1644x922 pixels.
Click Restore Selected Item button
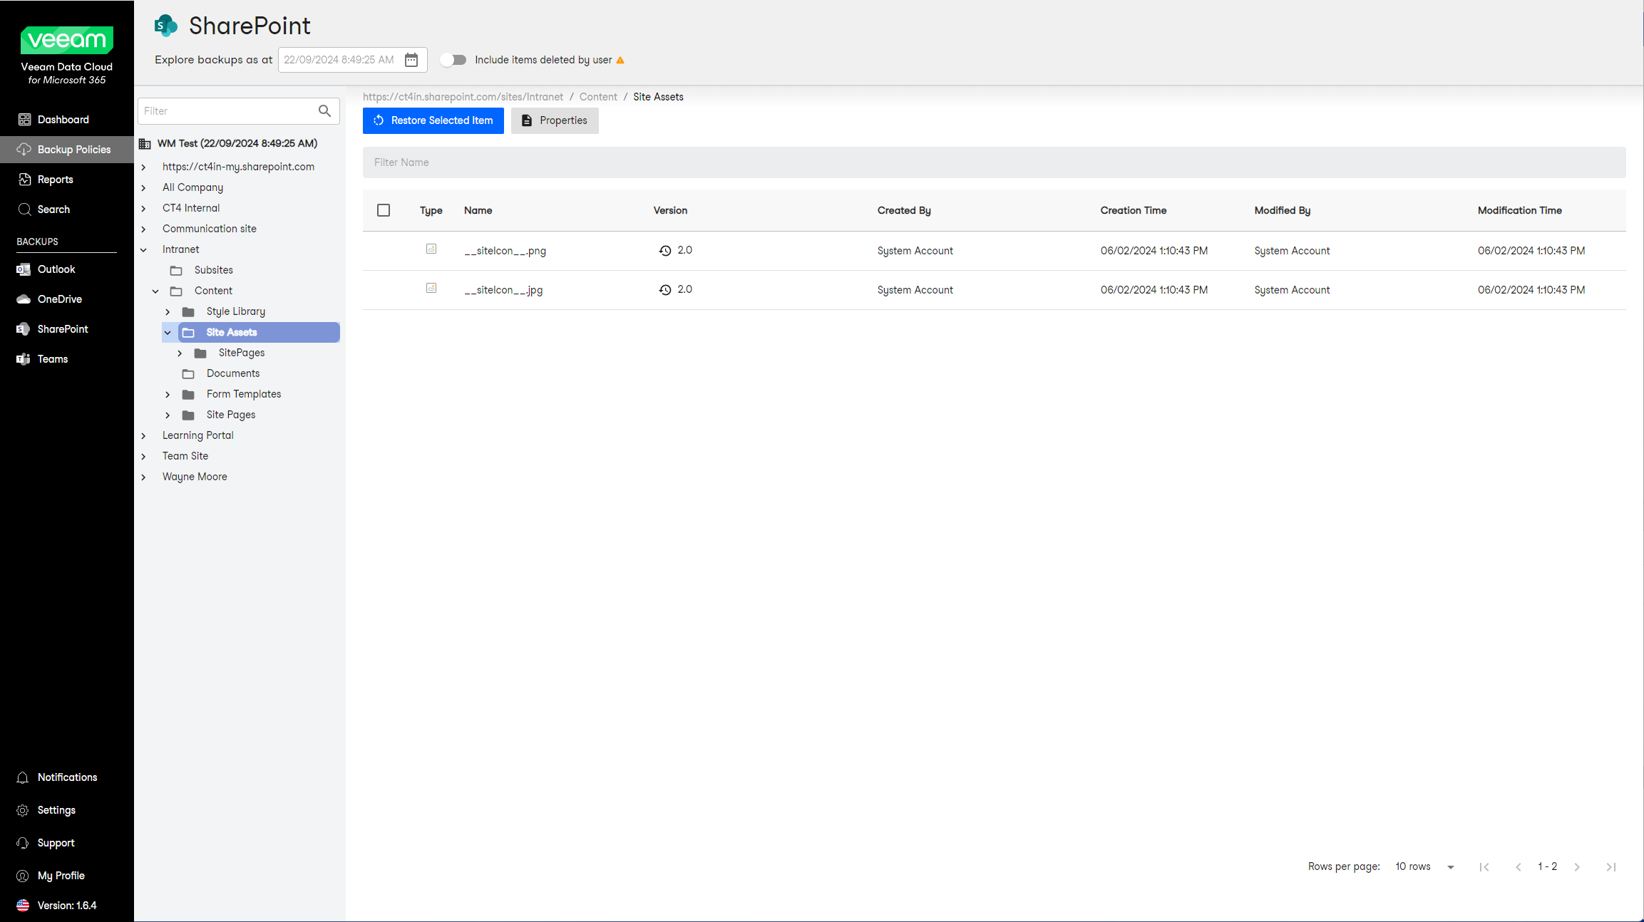pyautogui.click(x=433, y=120)
